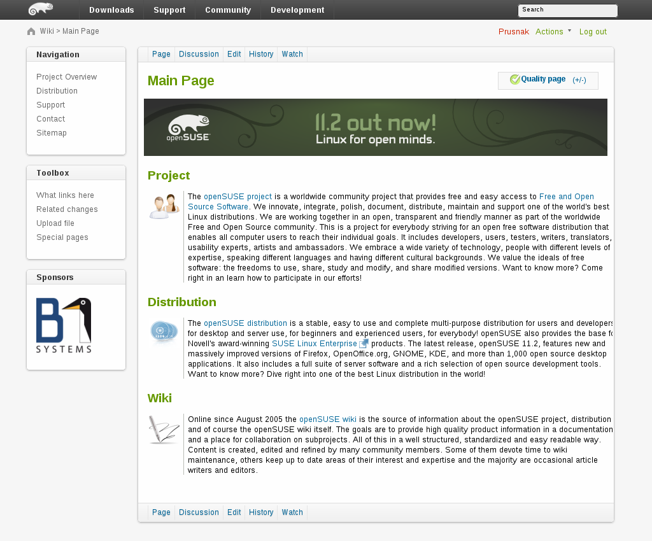Click the home icon in breadcrumb
Viewport: 652px width, 541px height.
pyautogui.click(x=31, y=31)
